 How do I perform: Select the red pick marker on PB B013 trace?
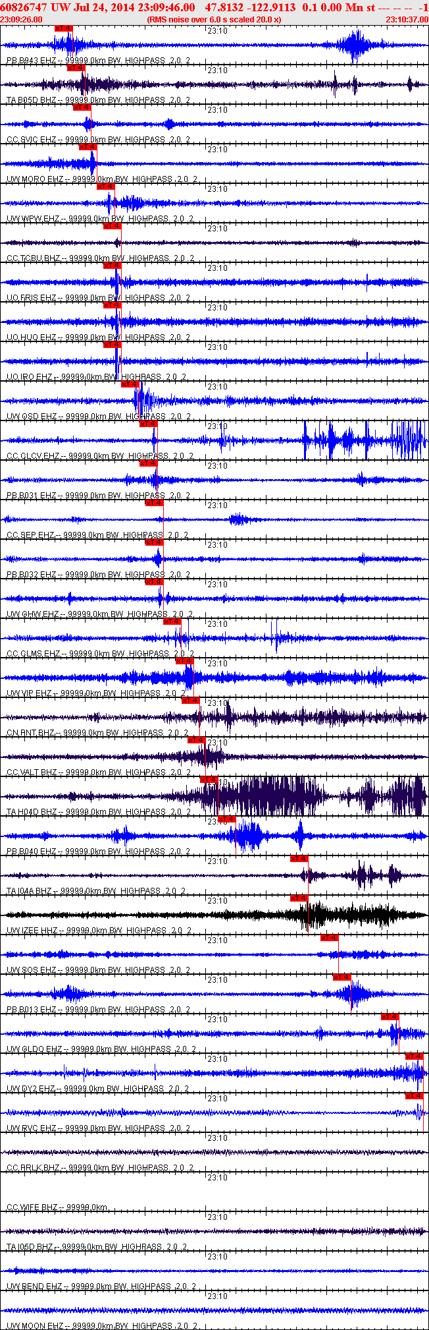pyautogui.click(x=342, y=977)
